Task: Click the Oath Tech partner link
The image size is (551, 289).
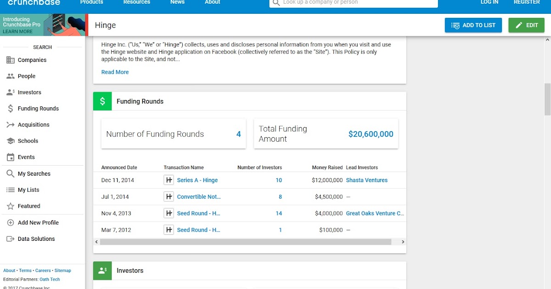Action: [x=50, y=279]
